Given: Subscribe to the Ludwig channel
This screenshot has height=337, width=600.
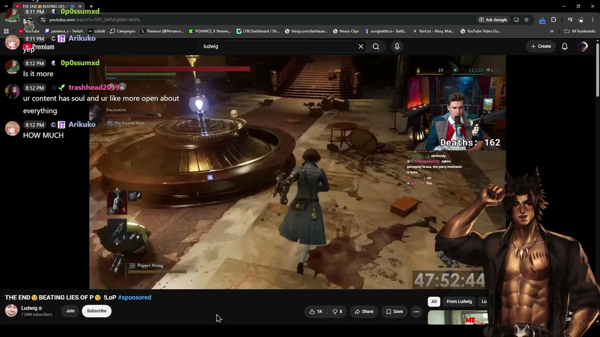Looking at the screenshot, I should click(x=97, y=311).
